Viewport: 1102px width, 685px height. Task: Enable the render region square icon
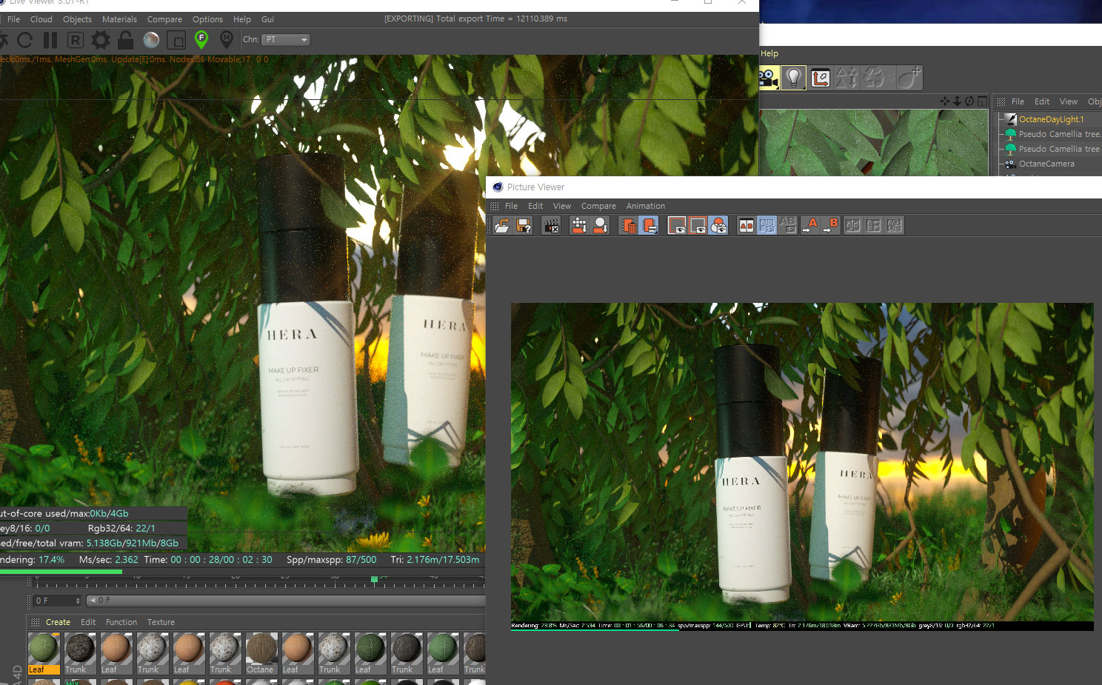tap(176, 40)
